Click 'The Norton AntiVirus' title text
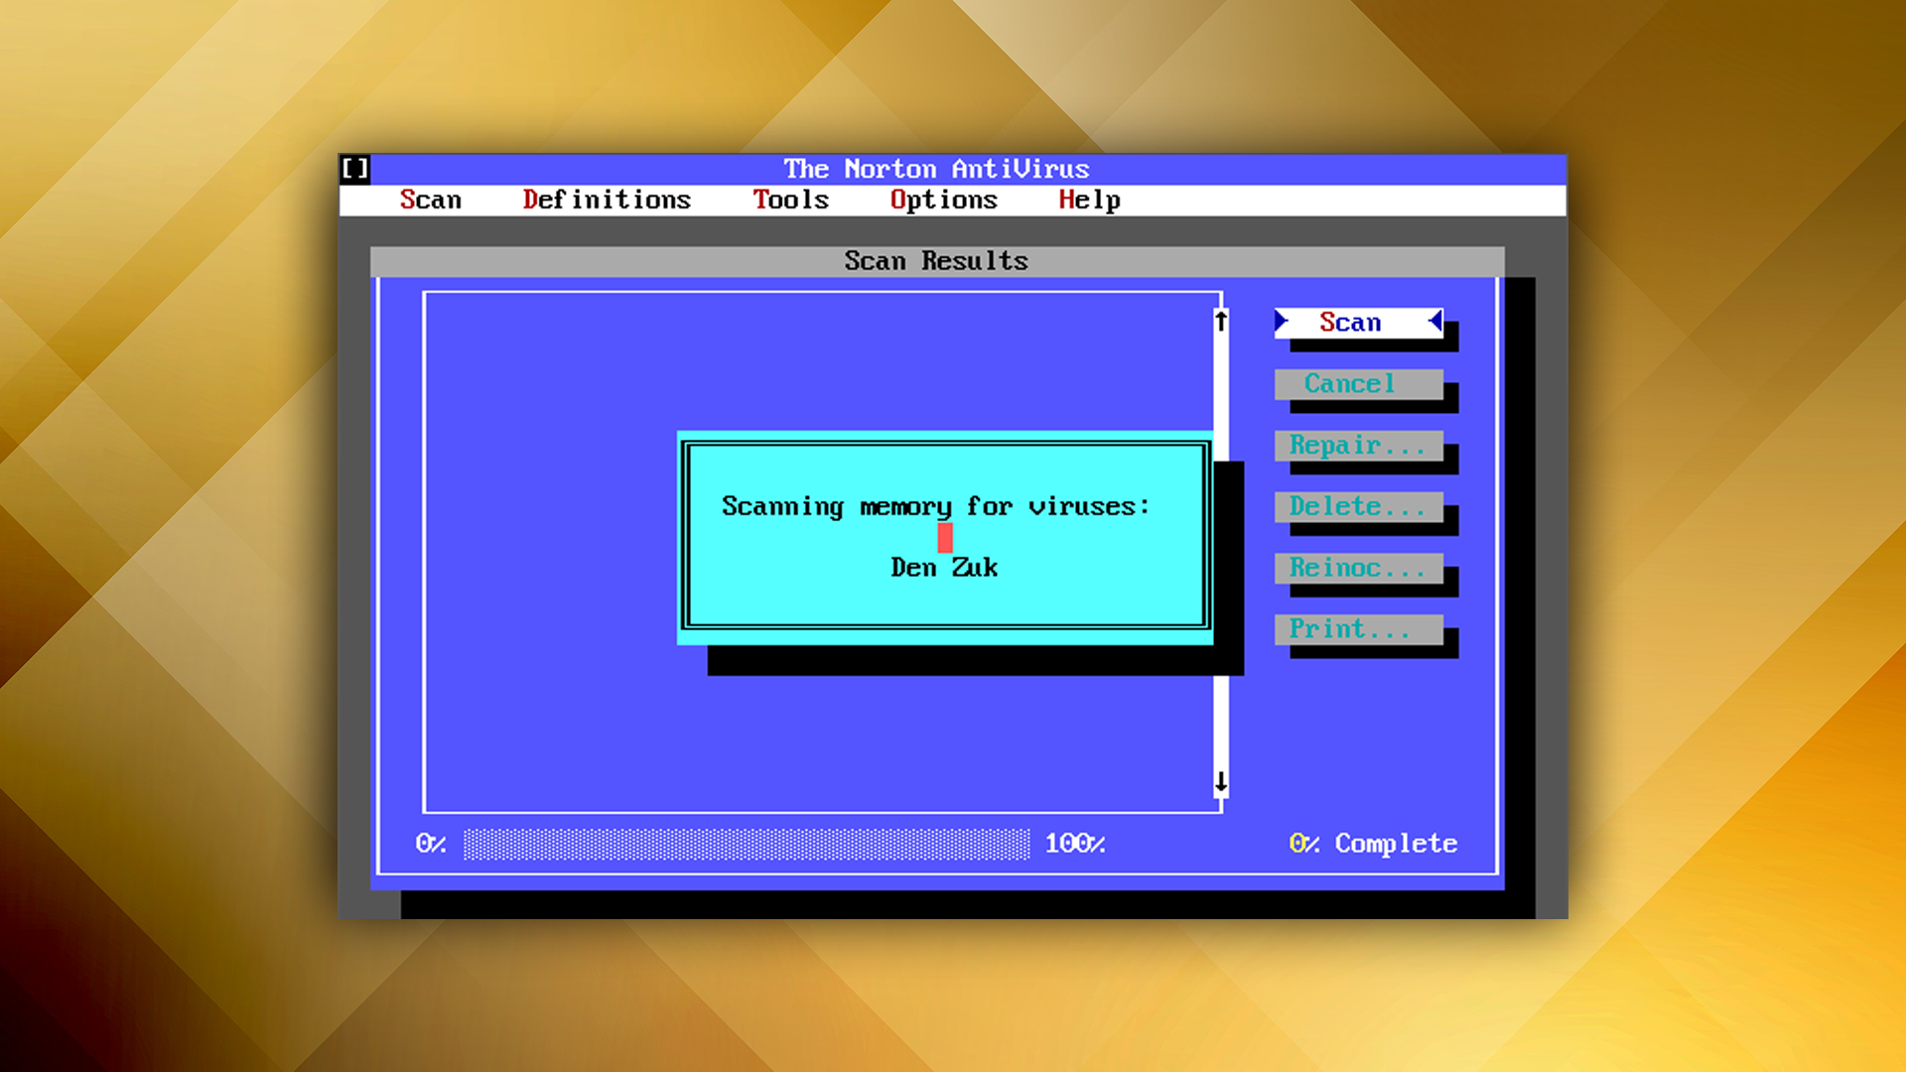Screen dimensions: 1906x1072 tap(936, 169)
